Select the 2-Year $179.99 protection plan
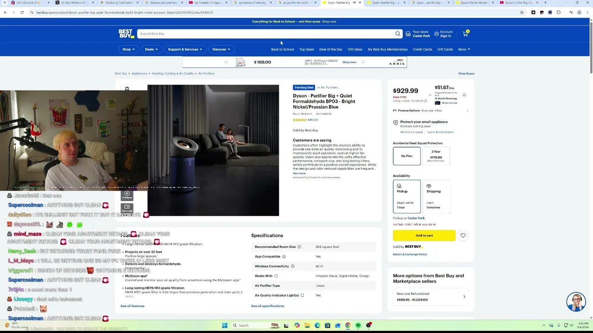 [436, 156]
